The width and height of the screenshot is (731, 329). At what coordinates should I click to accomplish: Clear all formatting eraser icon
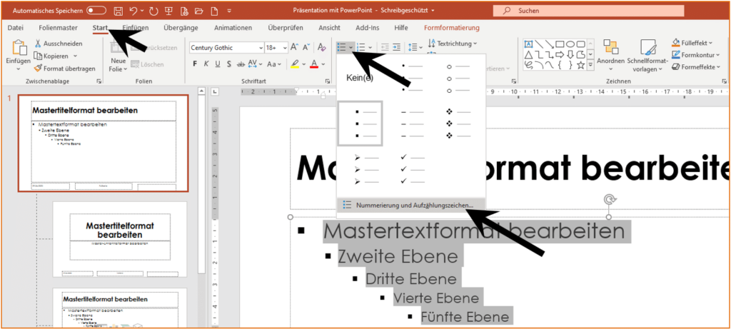coord(322,48)
